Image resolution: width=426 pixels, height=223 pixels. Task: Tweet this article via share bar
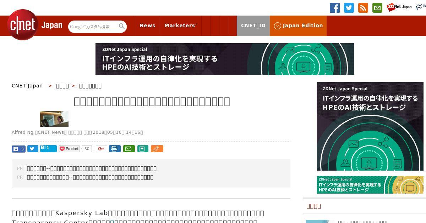(33, 149)
